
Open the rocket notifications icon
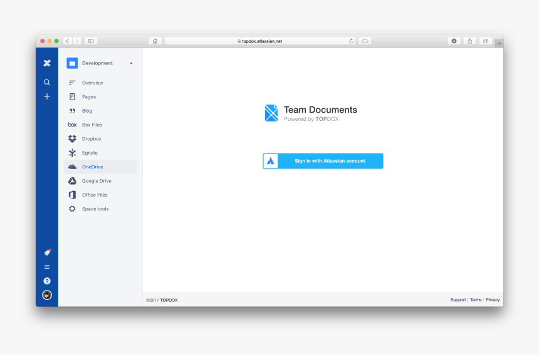coord(48,253)
